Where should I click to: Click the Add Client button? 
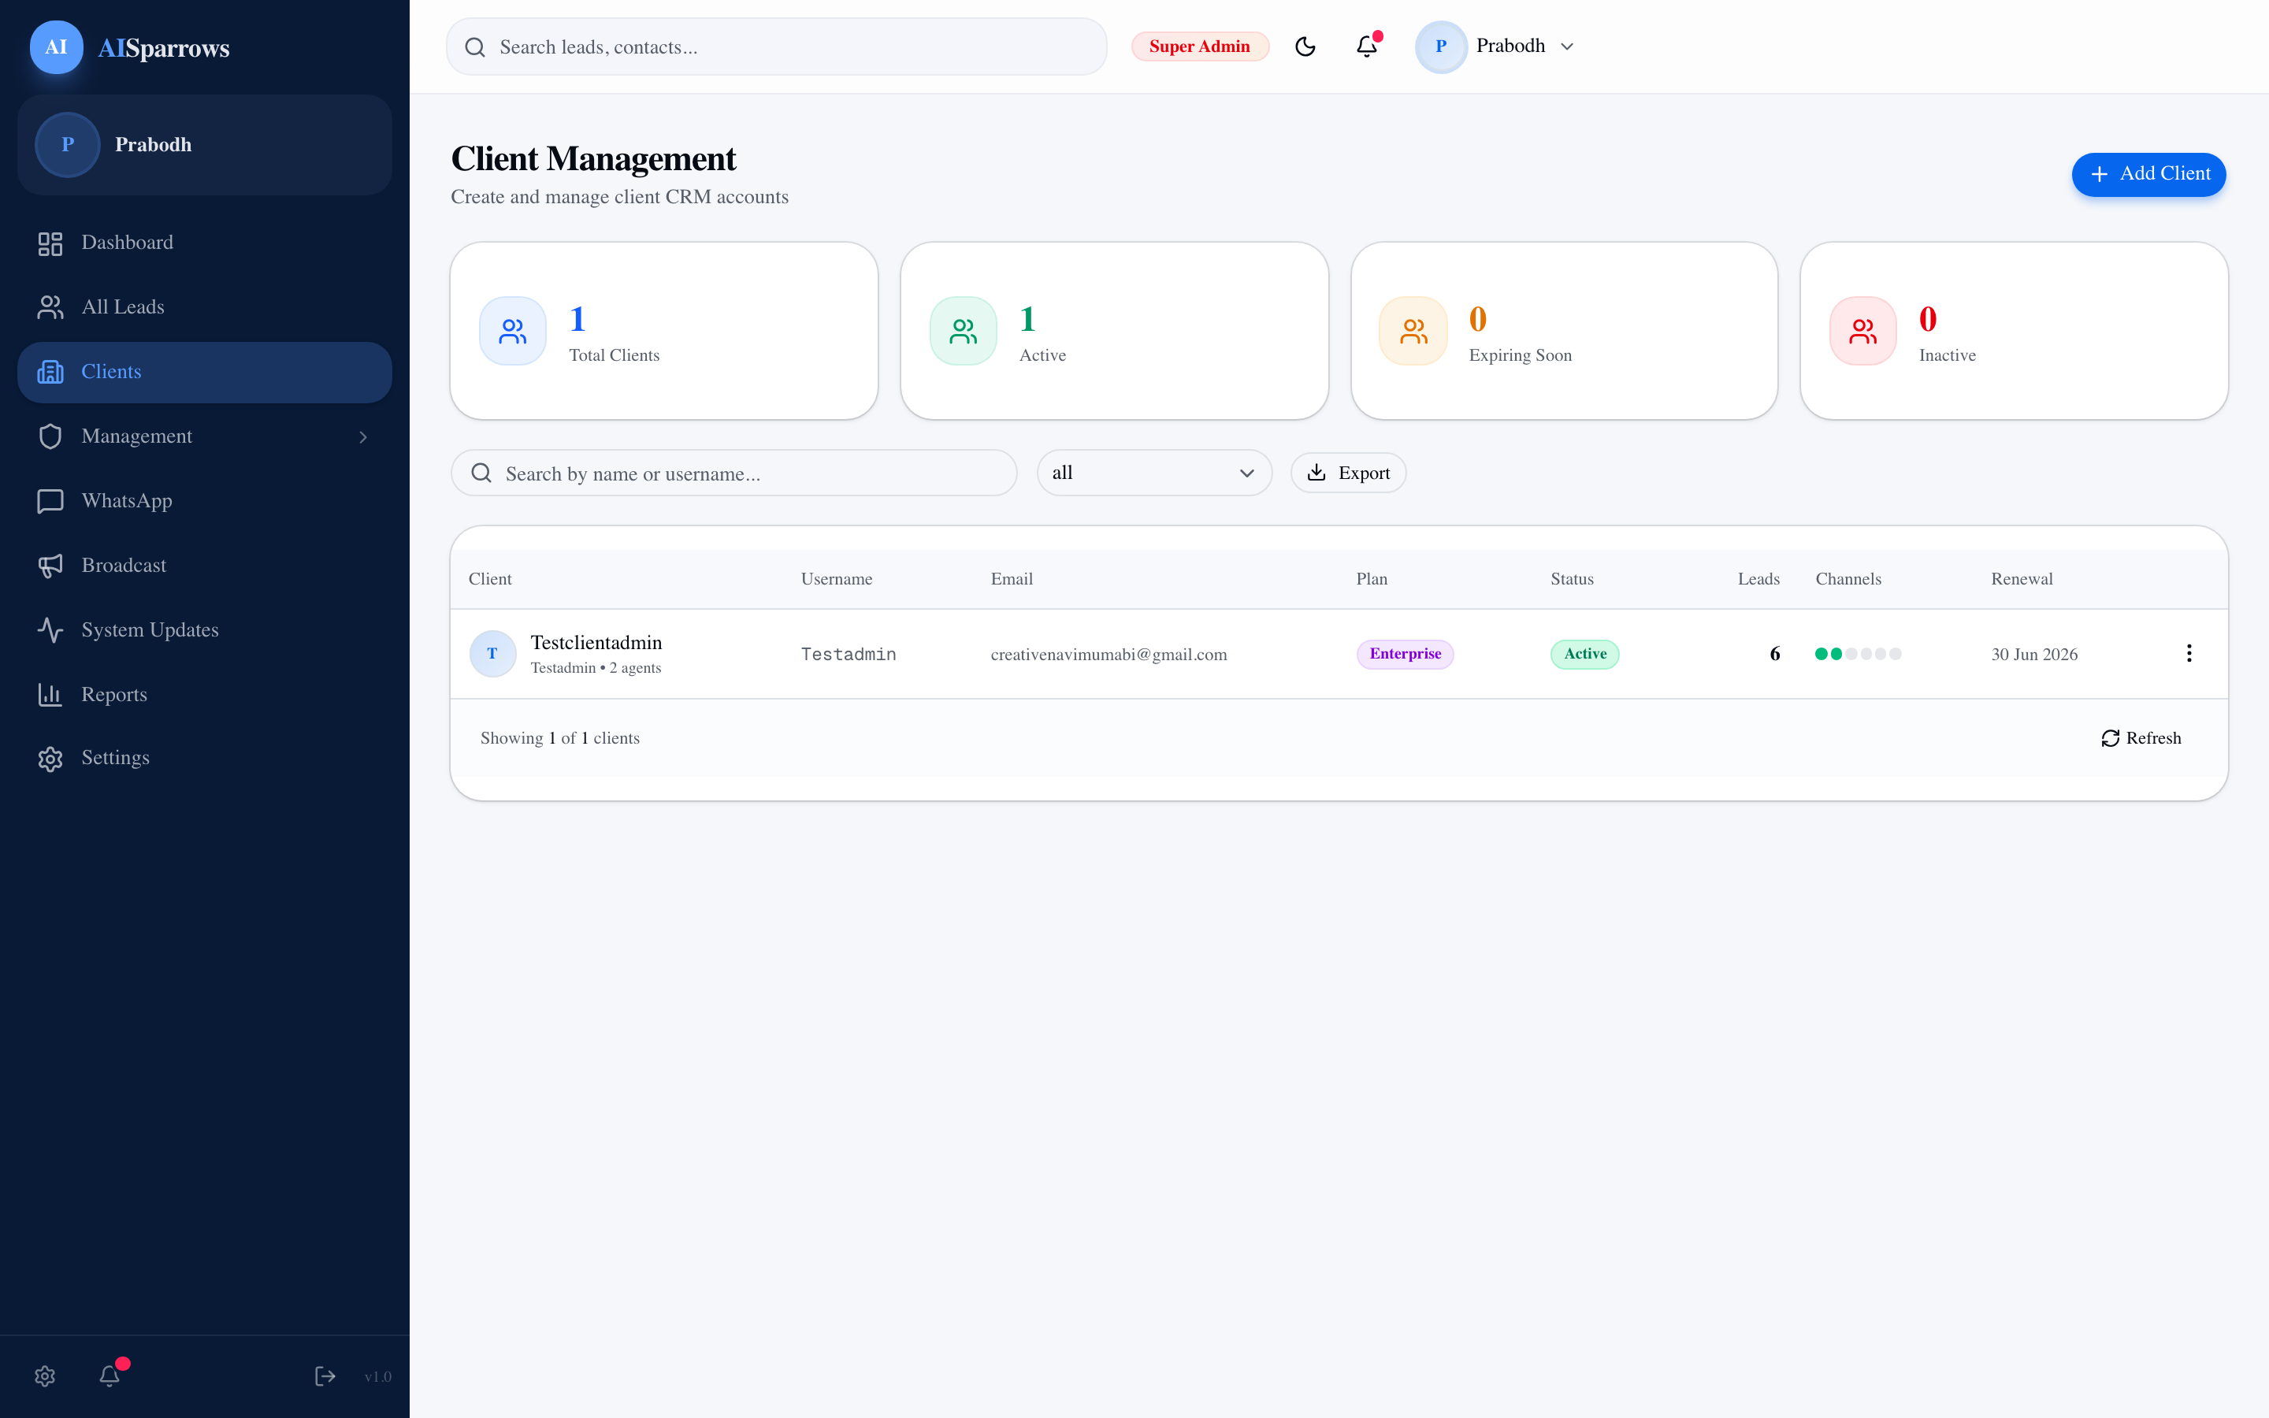click(2148, 174)
